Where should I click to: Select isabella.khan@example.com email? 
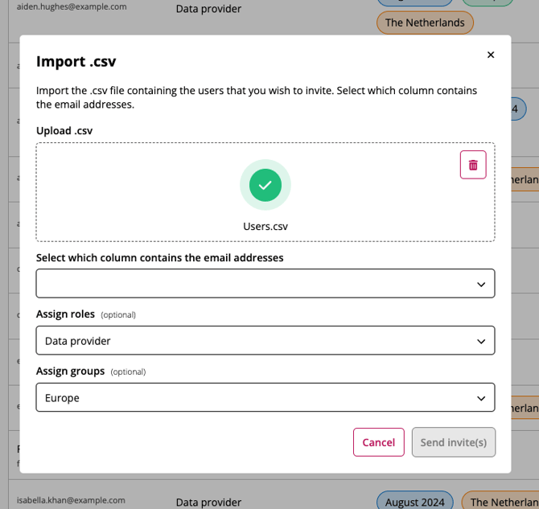pyautogui.click(x=72, y=500)
